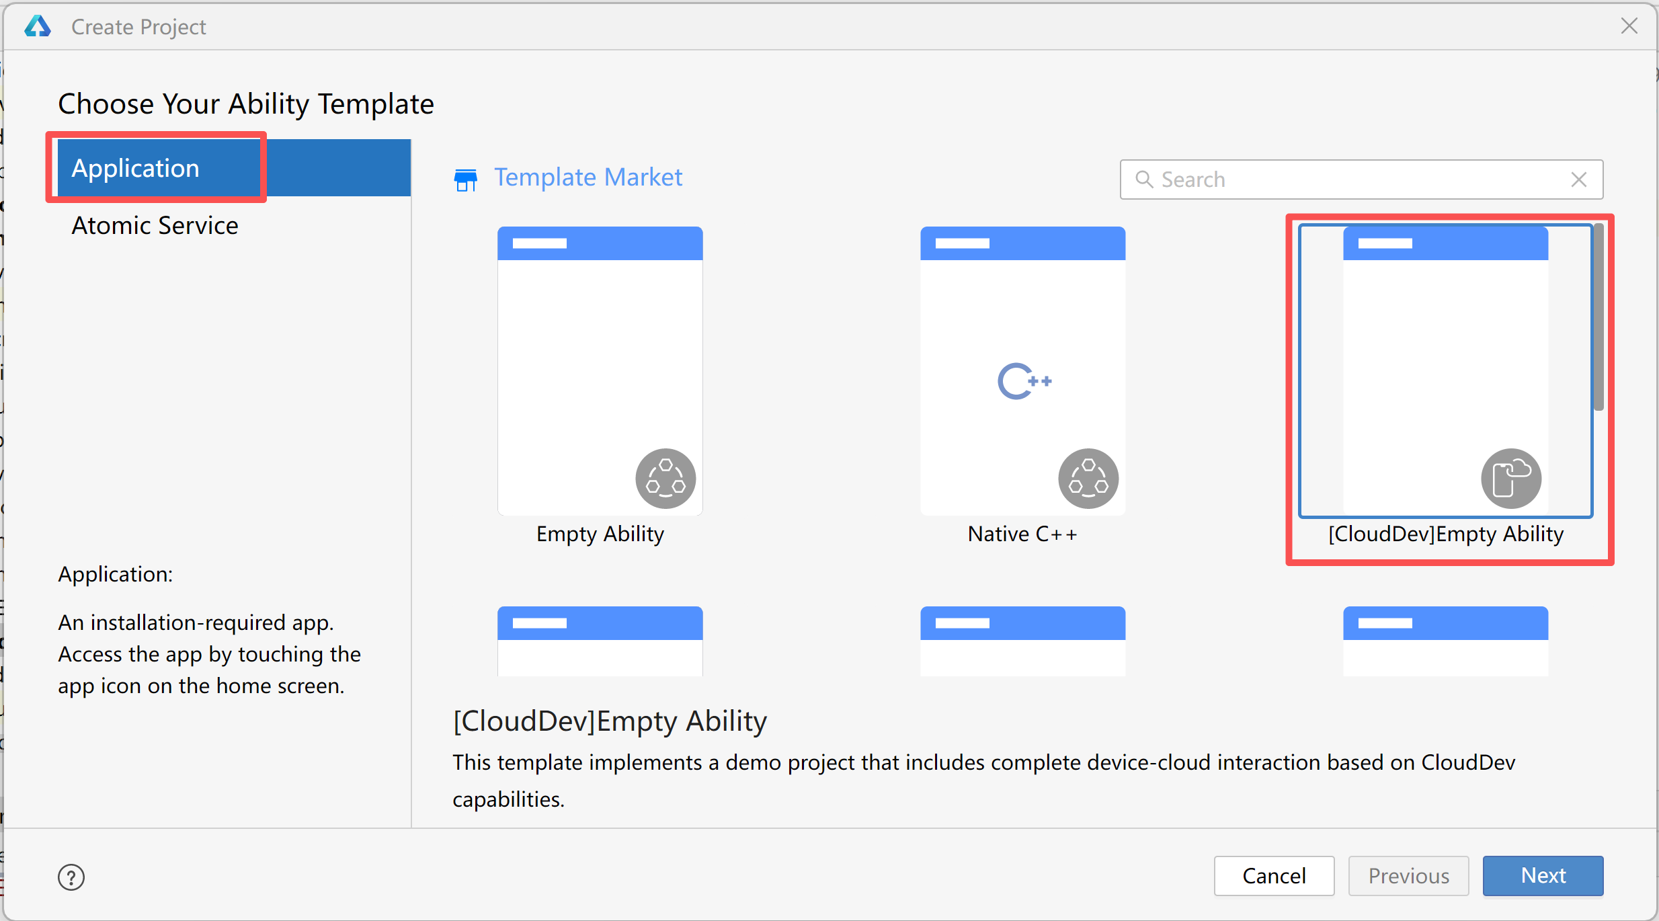Open the Template Market link

coord(588,177)
